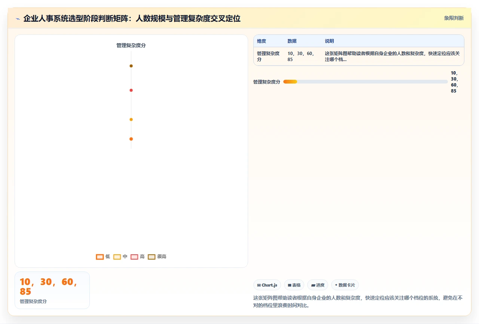Select the 进度 tag
The image size is (479, 324).
[318, 285]
